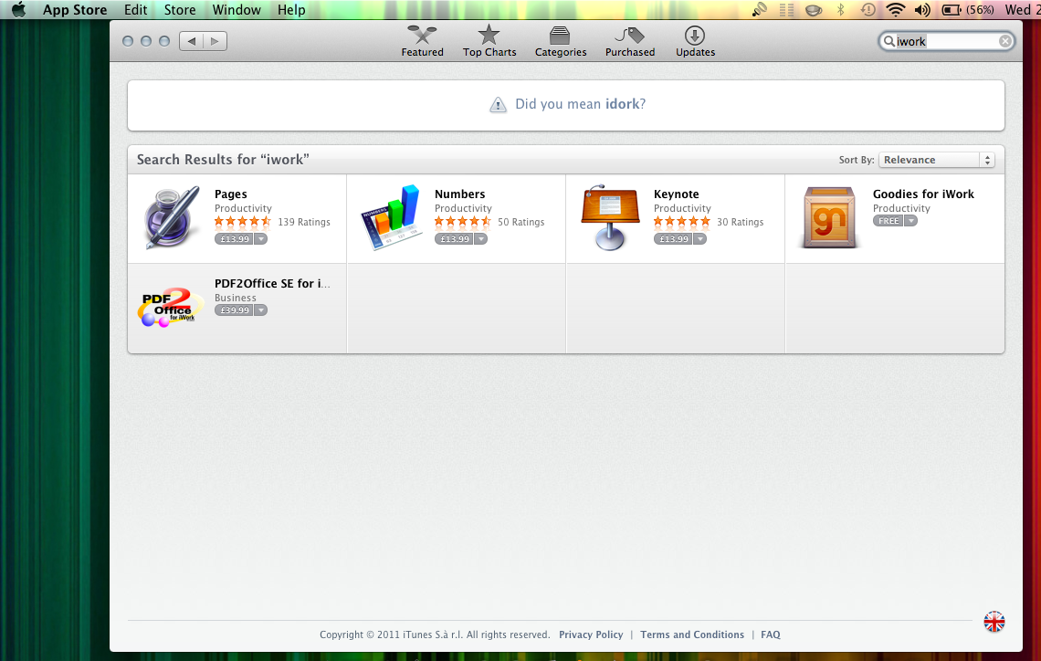Open the Apple menu
The width and height of the screenshot is (1041, 661).
pyautogui.click(x=18, y=9)
